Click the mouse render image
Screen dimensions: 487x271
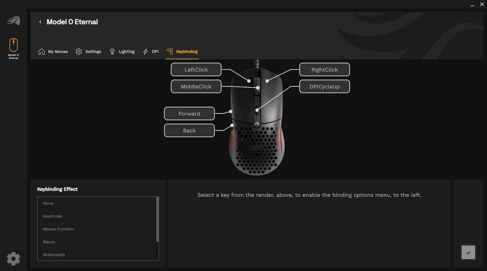[256, 118]
